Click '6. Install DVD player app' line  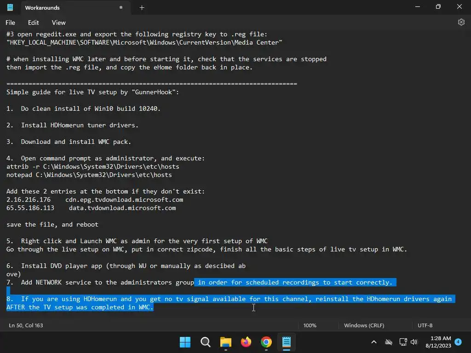click(126, 266)
